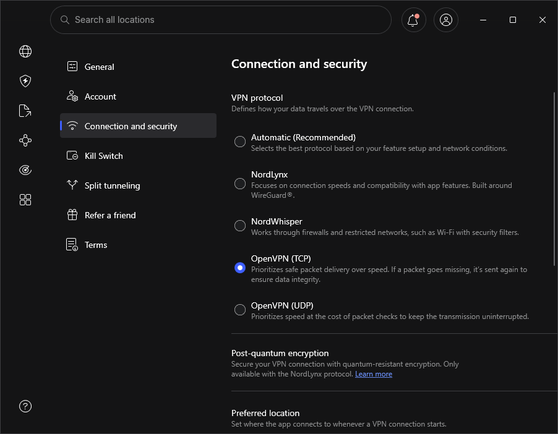Click the Post-quantum encryption heading

pyautogui.click(x=280, y=353)
